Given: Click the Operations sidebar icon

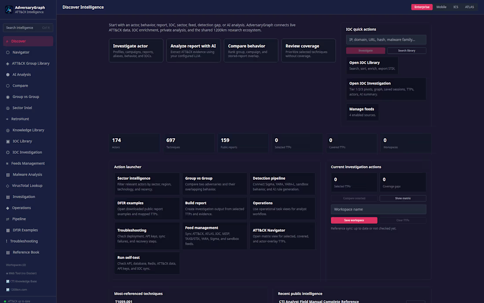Looking at the screenshot, I should (x=7, y=208).
